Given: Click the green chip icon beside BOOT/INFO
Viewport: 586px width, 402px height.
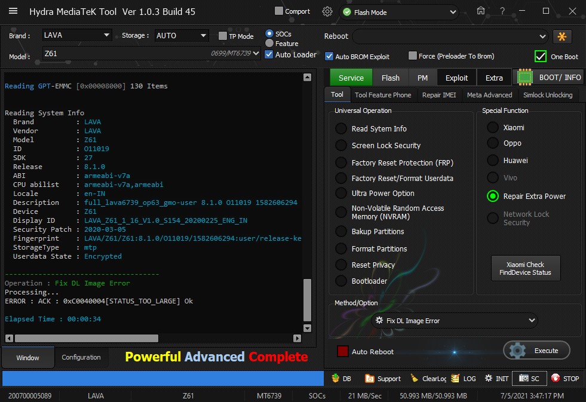Looking at the screenshot, I should click(524, 77).
